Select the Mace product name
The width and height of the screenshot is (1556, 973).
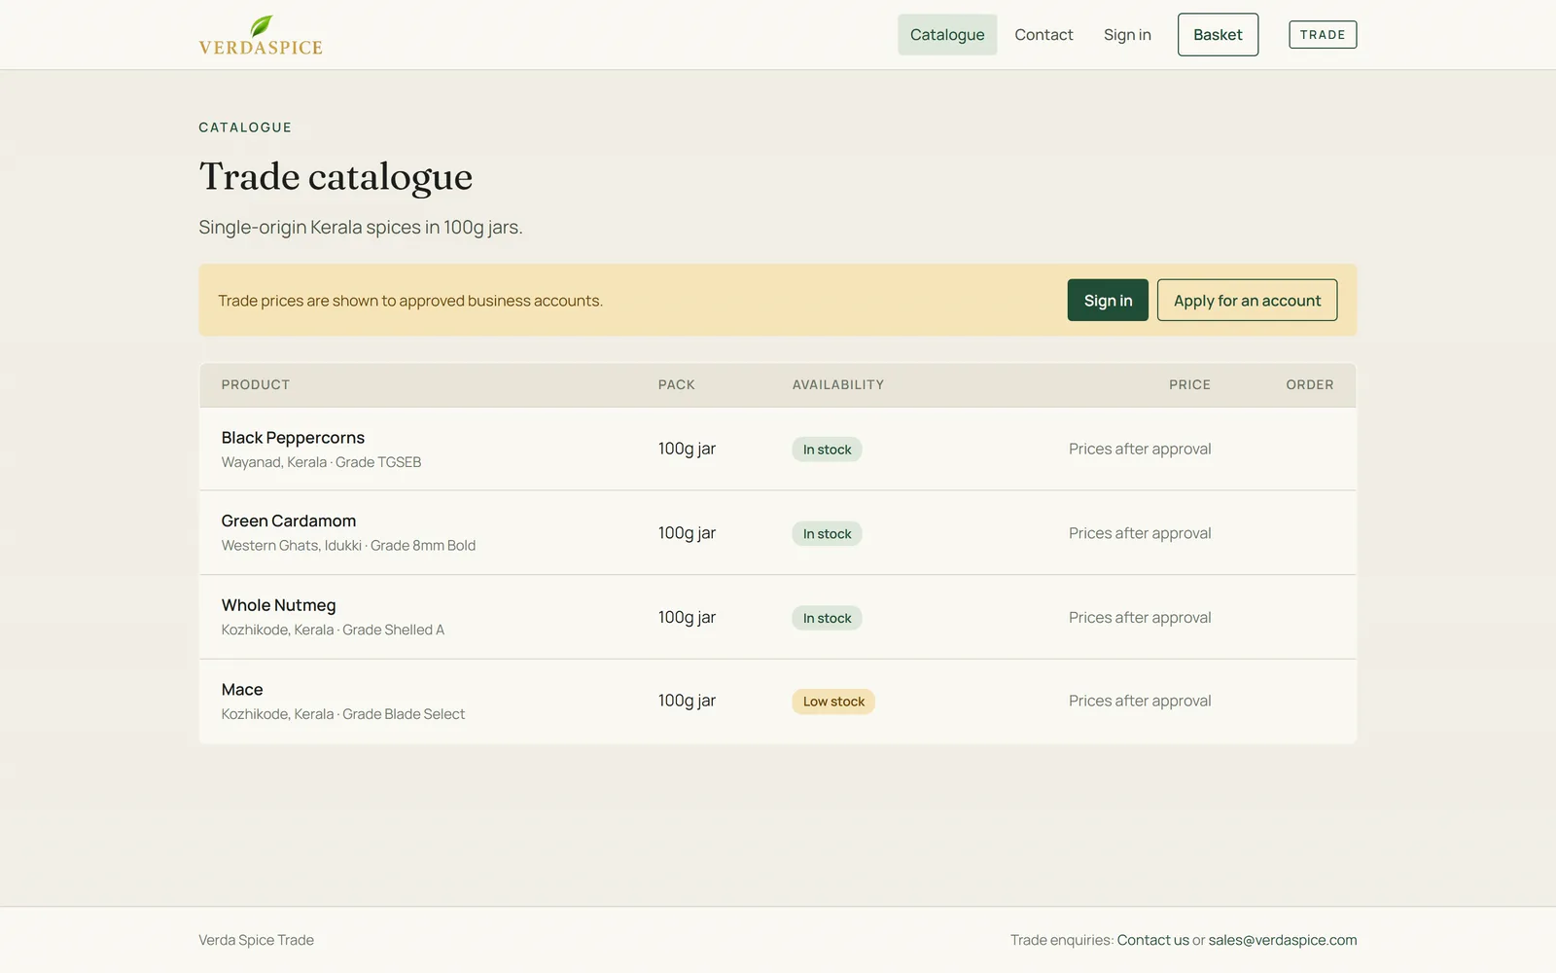[242, 690]
